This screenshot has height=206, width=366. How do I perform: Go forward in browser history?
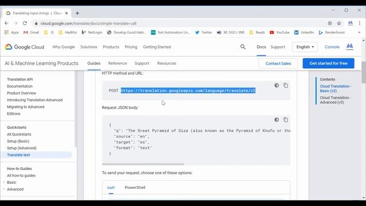click(x=15, y=23)
